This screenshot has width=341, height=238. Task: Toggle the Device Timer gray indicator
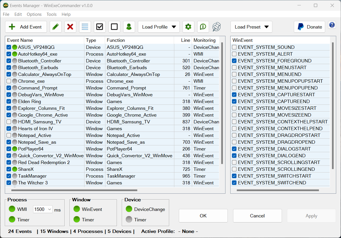(129, 219)
